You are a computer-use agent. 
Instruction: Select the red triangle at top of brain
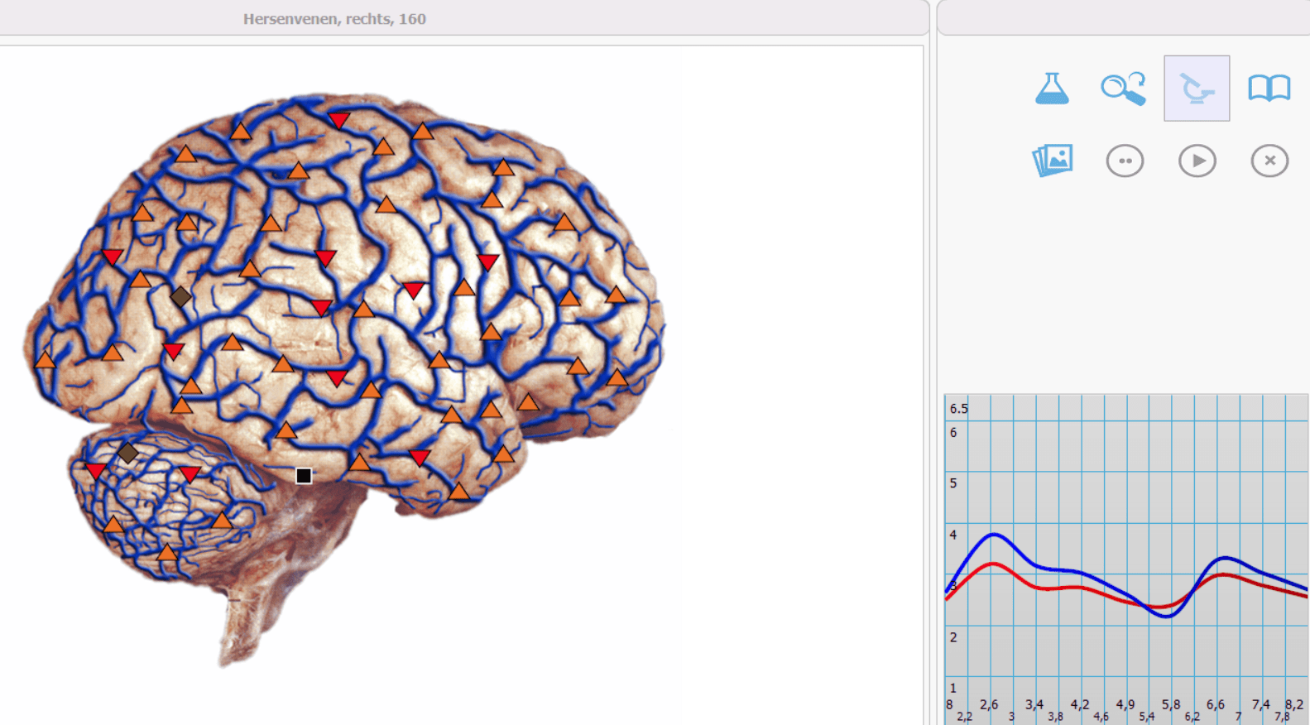pyautogui.click(x=338, y=121)
